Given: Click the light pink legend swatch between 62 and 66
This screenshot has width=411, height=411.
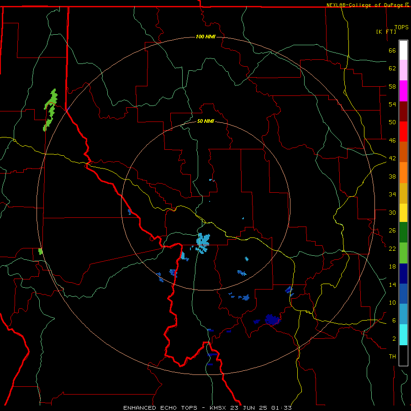Looking at the screenshot, I should click(403, 70).
